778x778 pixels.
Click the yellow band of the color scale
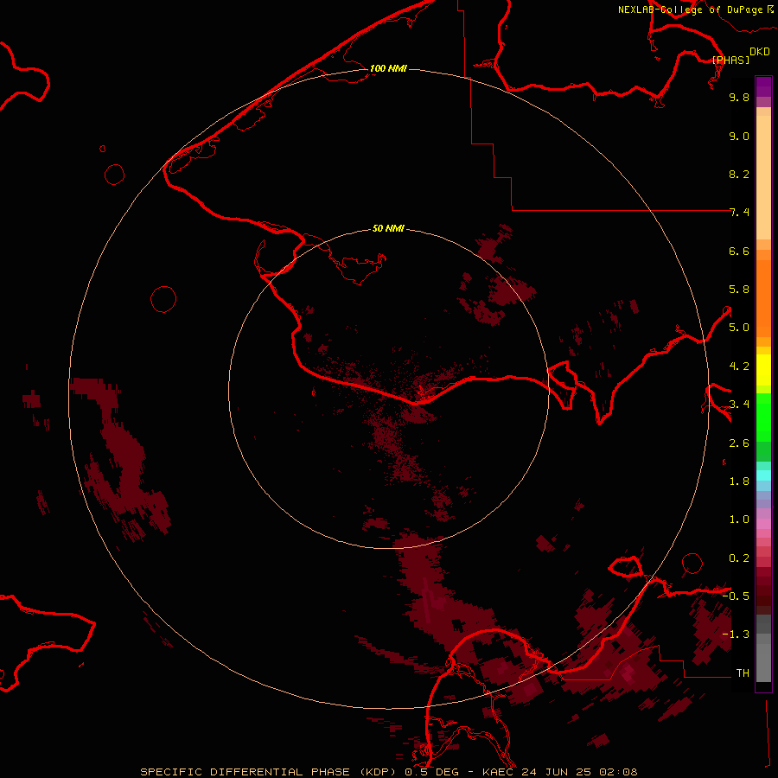(x=763, y=370)
